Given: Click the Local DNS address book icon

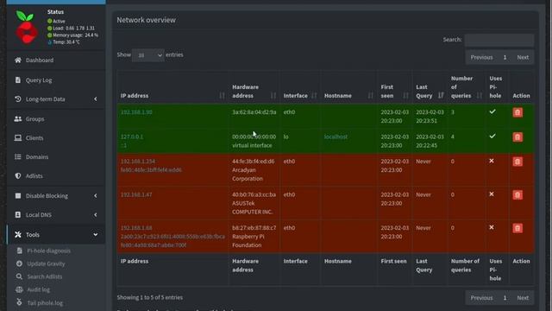Looking at the screenshot, I should point(18,215).
